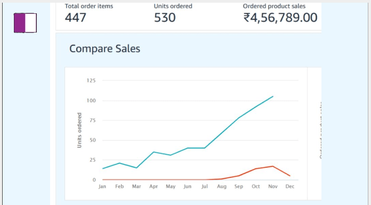Viewport: 371px width, 205px height.
Task: Click the 125 y-axis label
Action: click(x=91, y=80)
